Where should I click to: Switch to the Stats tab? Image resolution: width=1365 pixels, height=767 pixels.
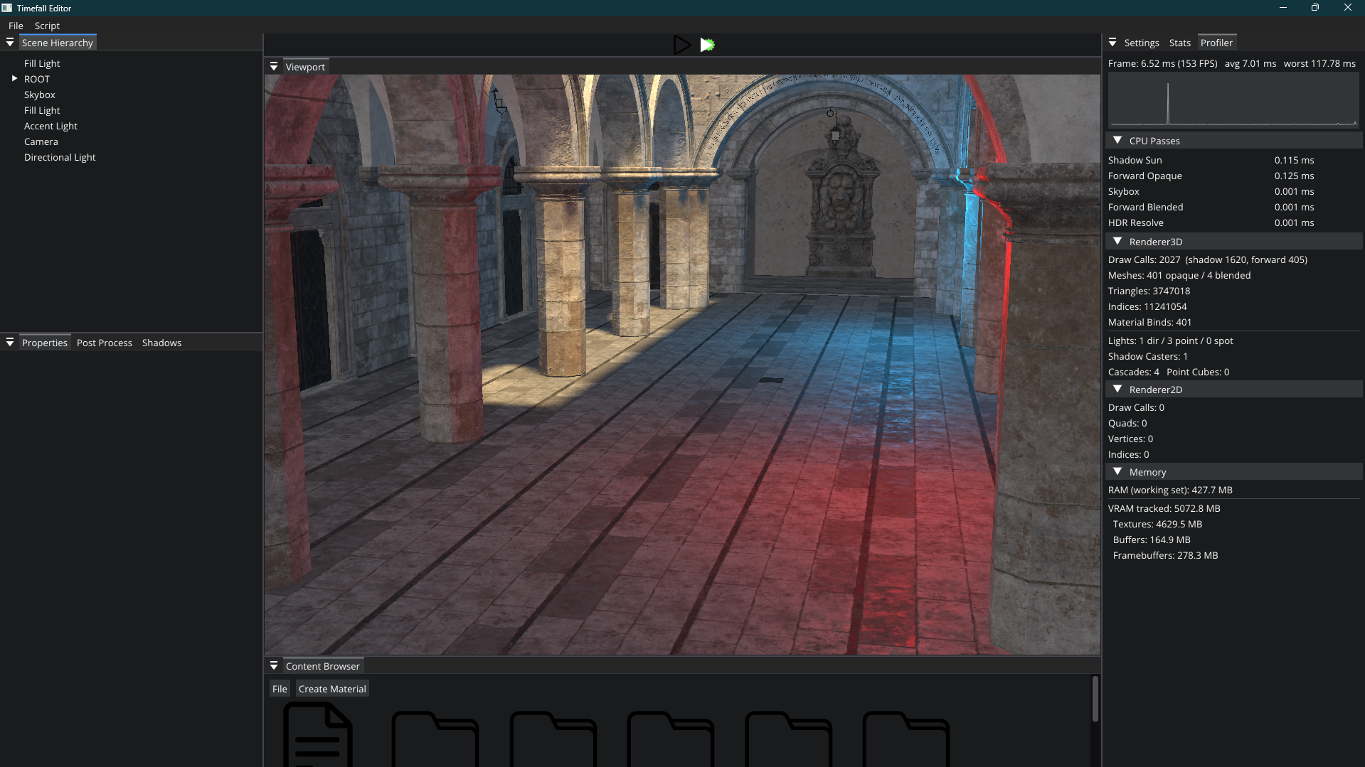(x=1179, y=43)
